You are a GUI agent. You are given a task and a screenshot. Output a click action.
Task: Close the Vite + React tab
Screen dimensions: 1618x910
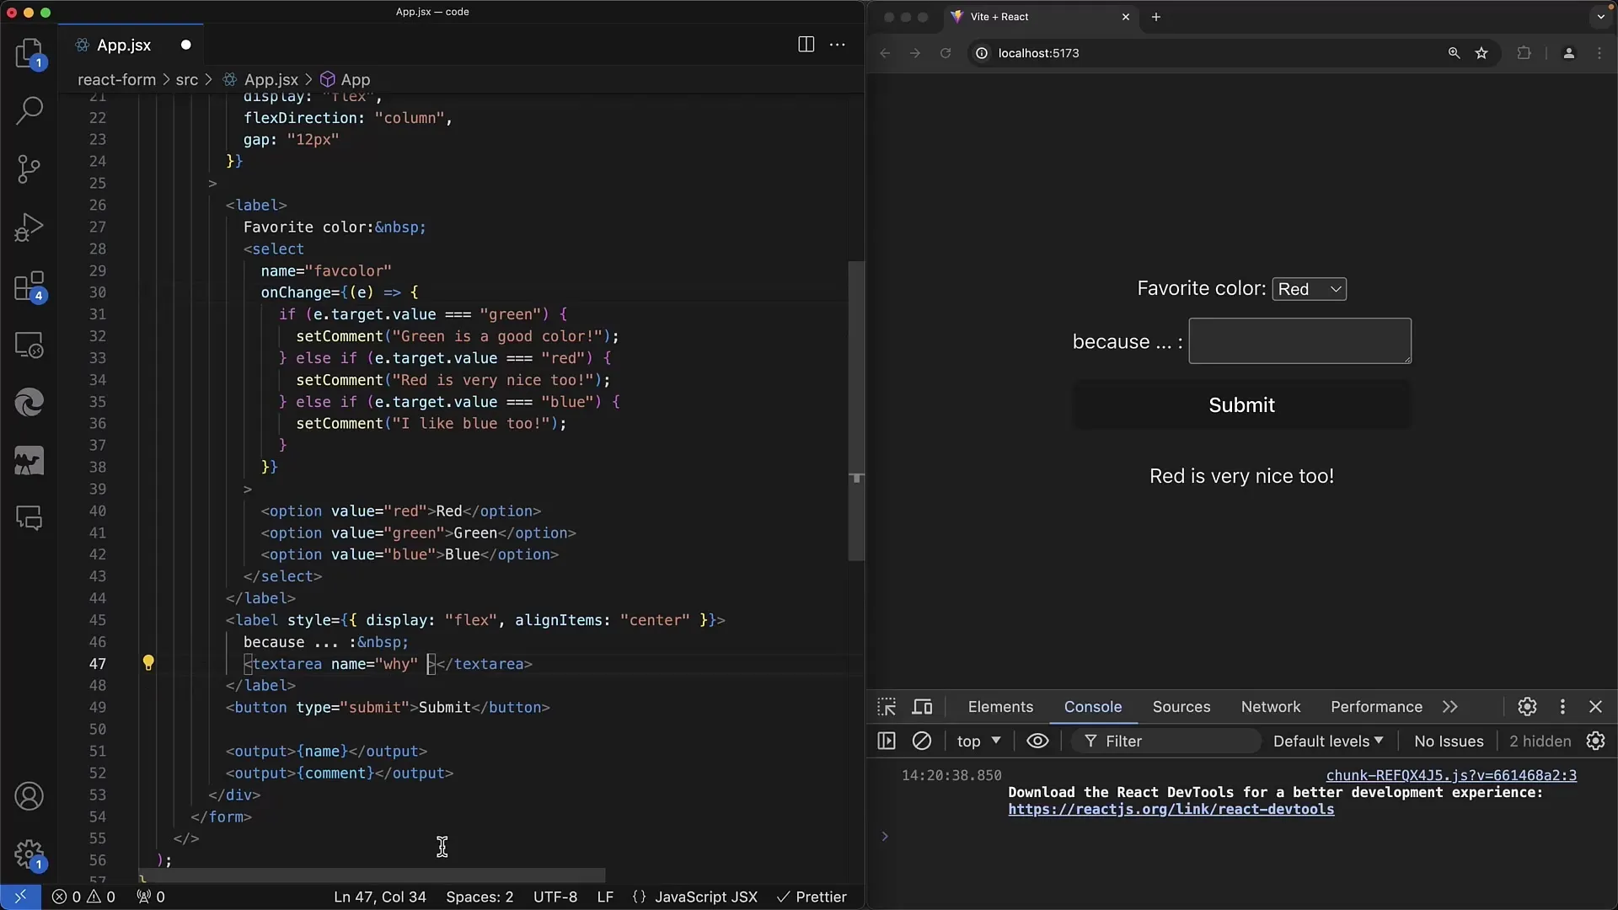click(1125, 17)
